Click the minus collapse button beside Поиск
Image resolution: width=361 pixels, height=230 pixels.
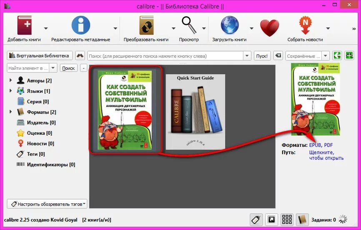pyautogui.click(x=83, y=68)
